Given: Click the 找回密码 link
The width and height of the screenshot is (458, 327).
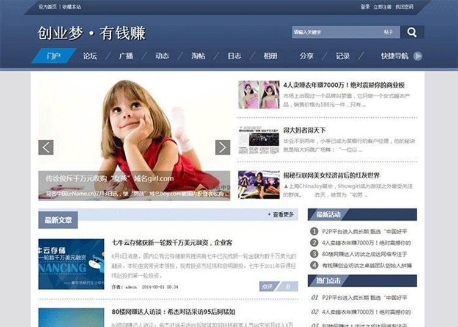Looking at the screenshot, I should click(x=404, y=7).
